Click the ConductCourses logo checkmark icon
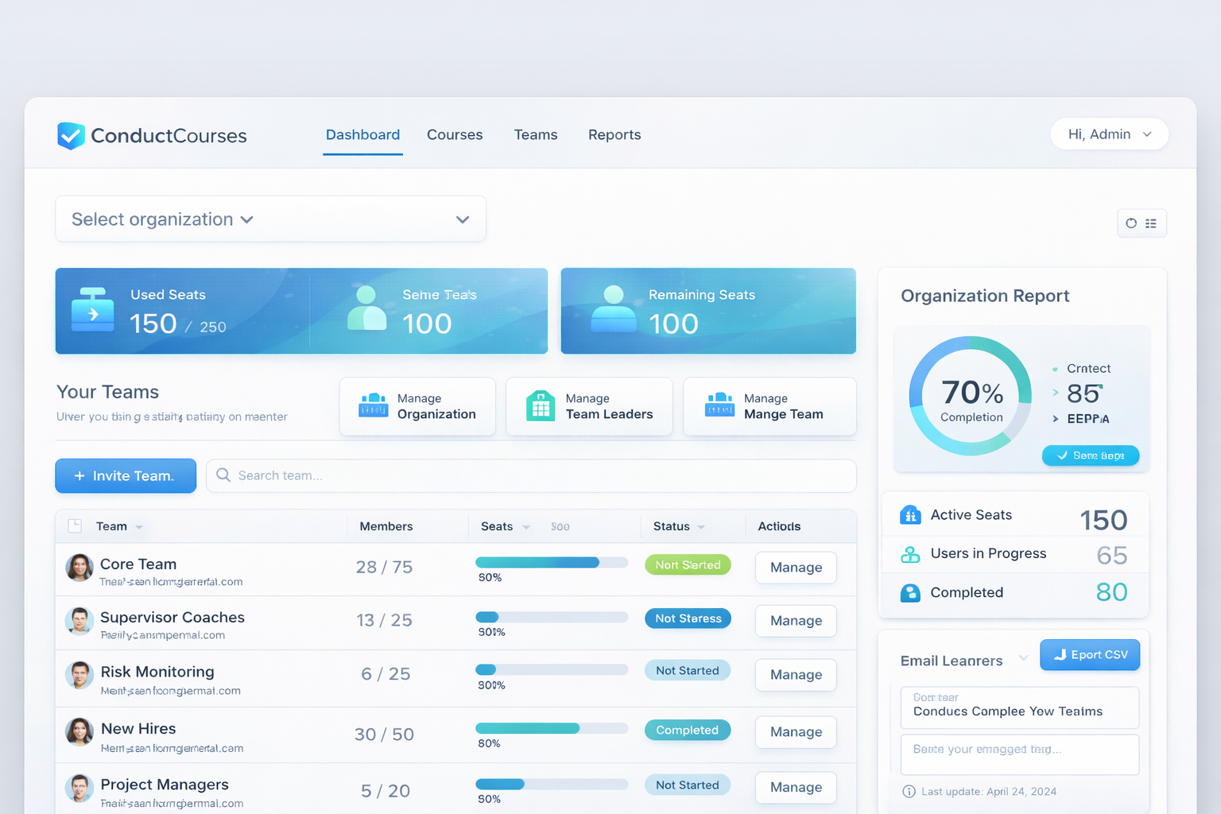1221x814 pixels. click(71, 136)
